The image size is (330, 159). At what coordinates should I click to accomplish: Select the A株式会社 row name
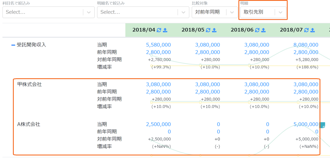tap(29, 124)
